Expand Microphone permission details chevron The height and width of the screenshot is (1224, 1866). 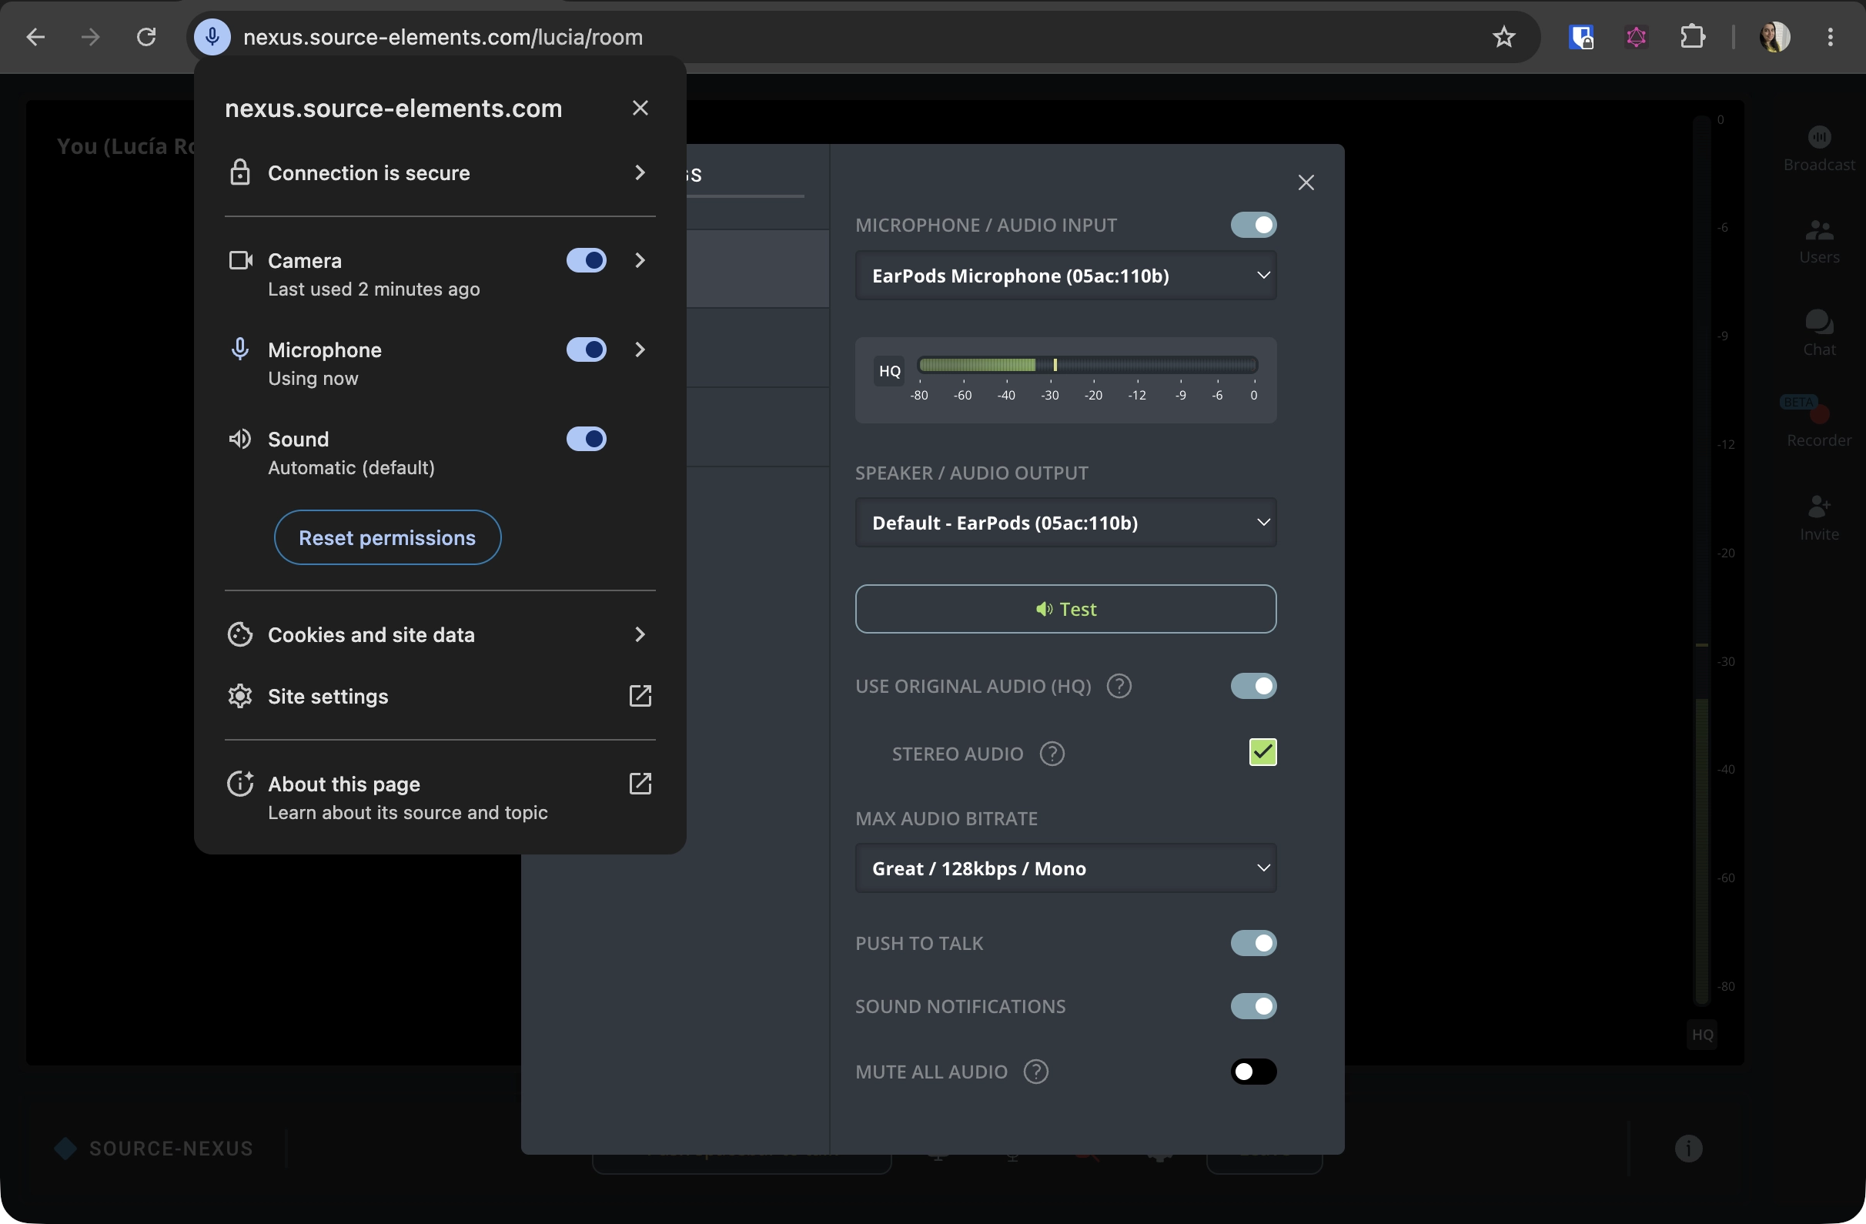point(640,349)
